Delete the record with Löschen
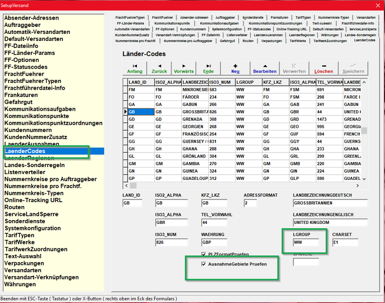The height and width of the screenshot is (303, 385). (323, 68)
